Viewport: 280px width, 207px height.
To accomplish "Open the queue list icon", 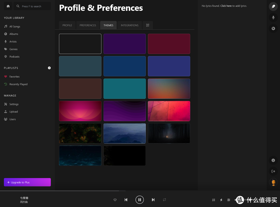I will tap(214, 200).
